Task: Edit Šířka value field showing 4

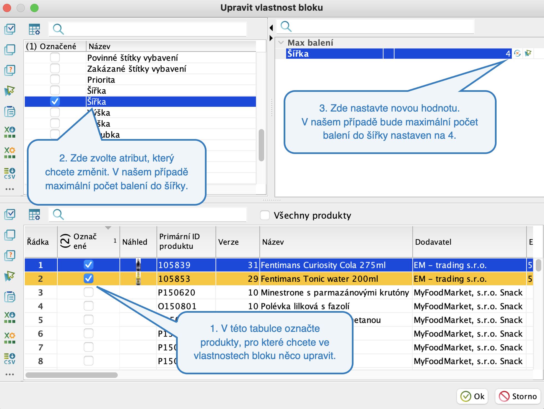Action: click(453, 53)
